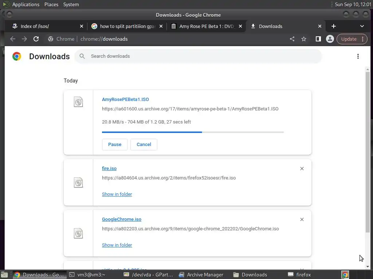
Task: Click the scrollbar down arrow
Action: (368, 267)
